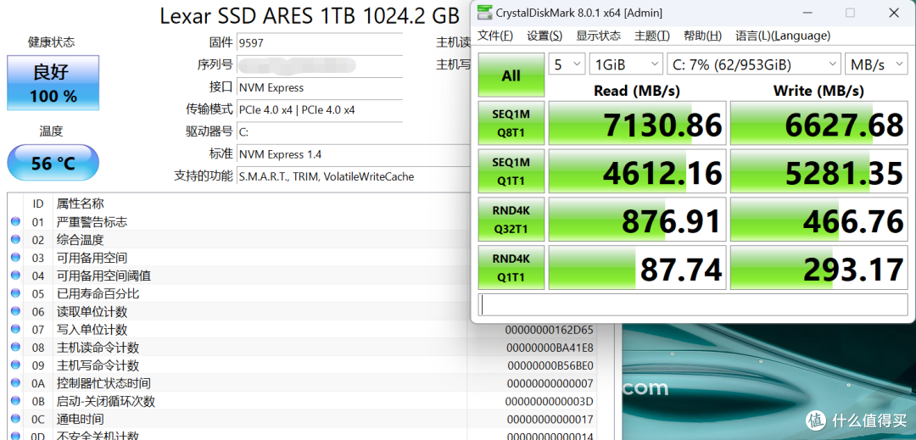Click the RND4K Q1T1 write result 293.17

click(x=819, y=267)
